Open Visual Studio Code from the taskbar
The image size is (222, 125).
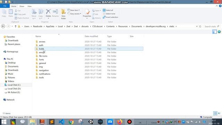tap(62, 122)
